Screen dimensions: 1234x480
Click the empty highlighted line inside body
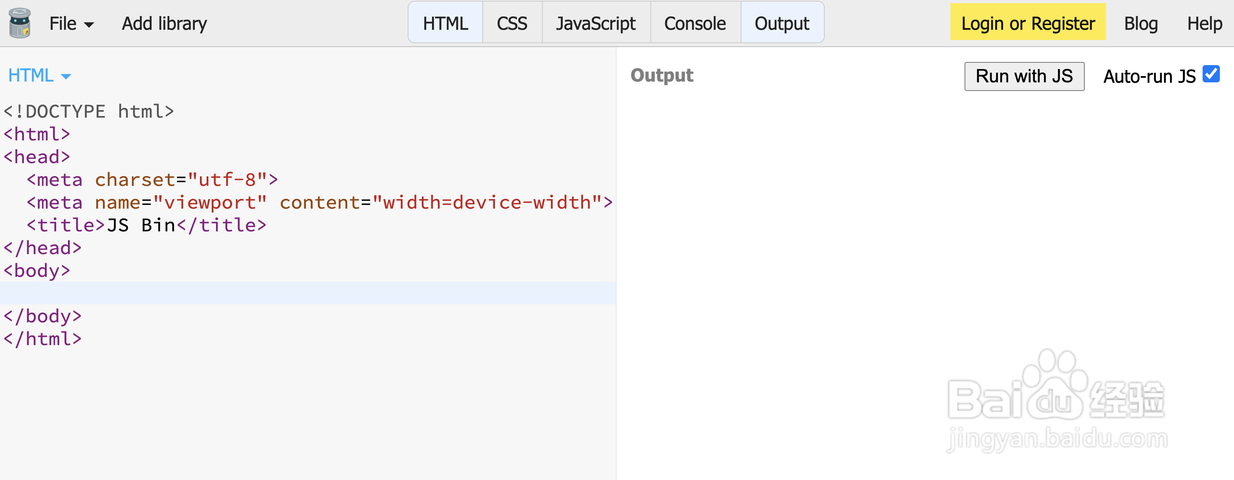pyautogui.click(x=307, y=293)
